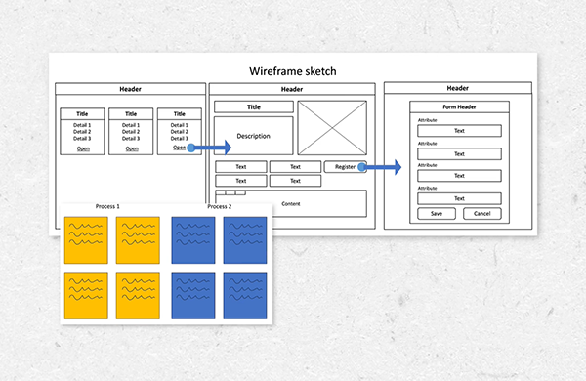Click the Cancel button in the form
The width and height of the screenshot is (586, 381).
[x=482, y=214]
